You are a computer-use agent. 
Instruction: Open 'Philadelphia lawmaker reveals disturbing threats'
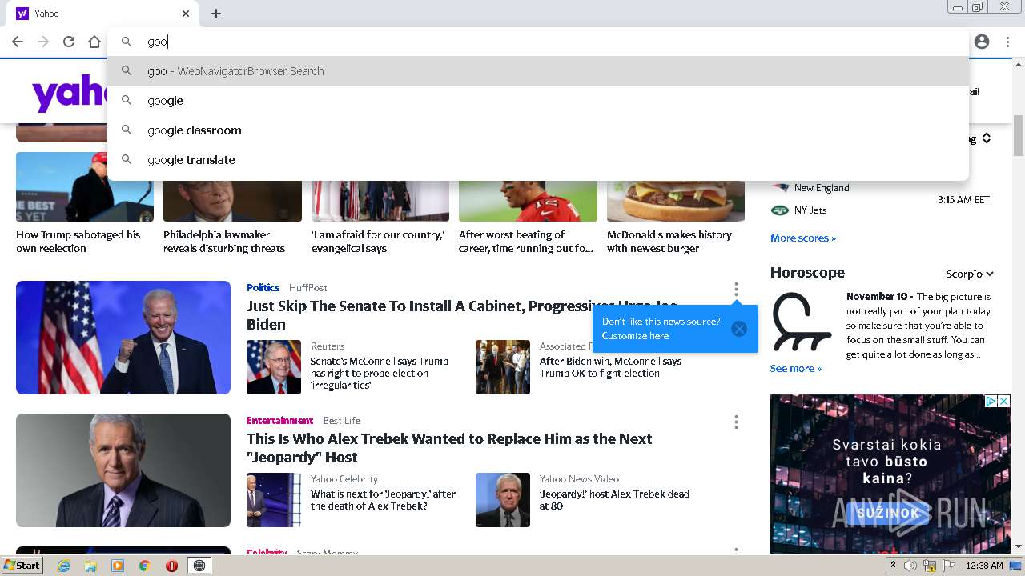point(224,242)
